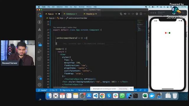Open notifications bell in status bar
The width and height of the screenshot is (189, 106).
coord(145,90)
